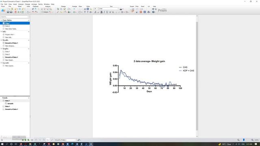260x146 pixels.
Task: Click the red Delete sheet icon
Action: tap(15, 12)
